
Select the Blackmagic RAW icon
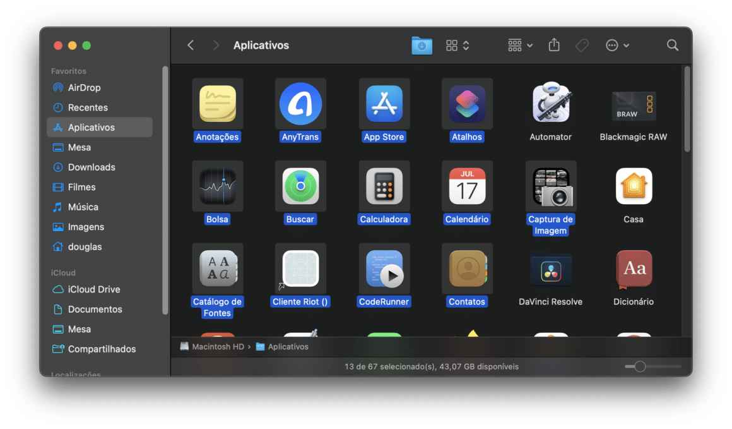[x=633, y=104]
